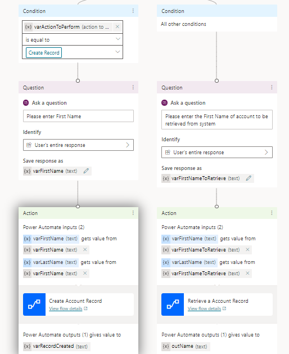Click the 'Power Automate inputs (2)' label in left Action

[x=53, y=227]
